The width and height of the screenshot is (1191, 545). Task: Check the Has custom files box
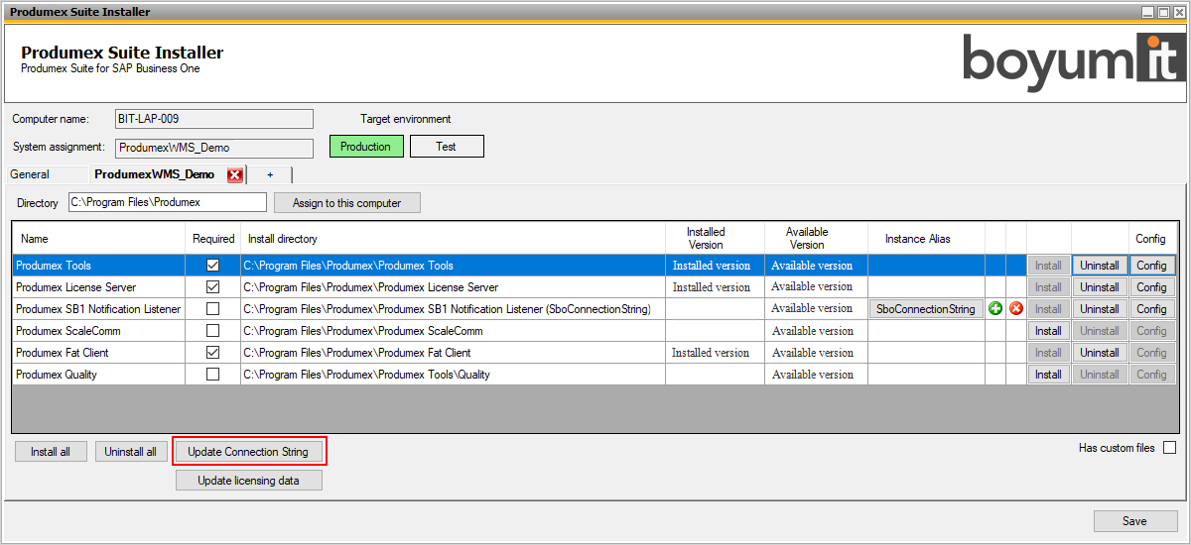(x=1169, y=448)
